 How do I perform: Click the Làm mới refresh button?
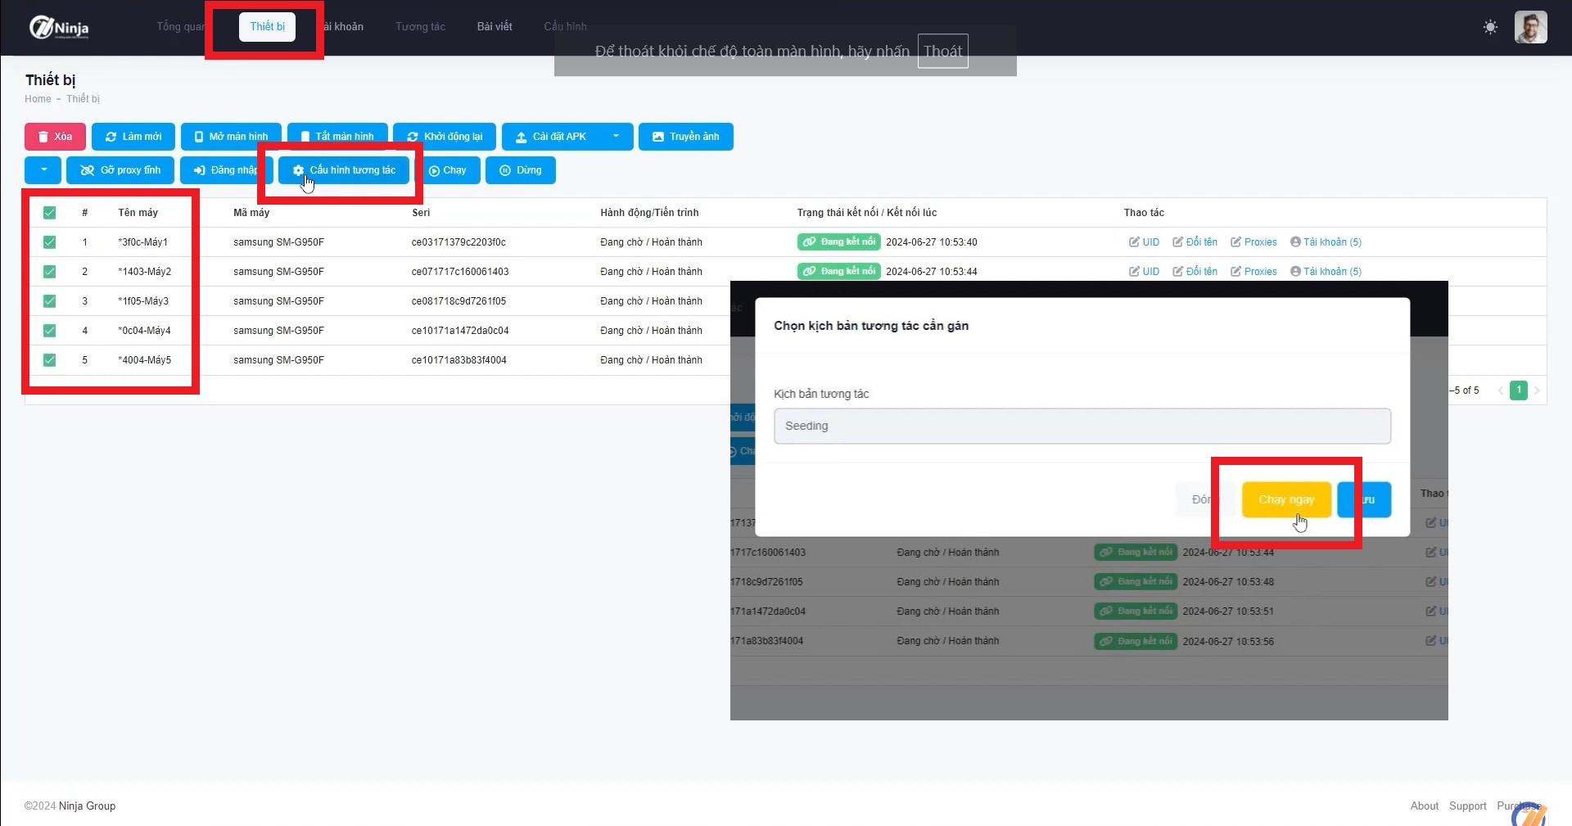click(133, 137)
